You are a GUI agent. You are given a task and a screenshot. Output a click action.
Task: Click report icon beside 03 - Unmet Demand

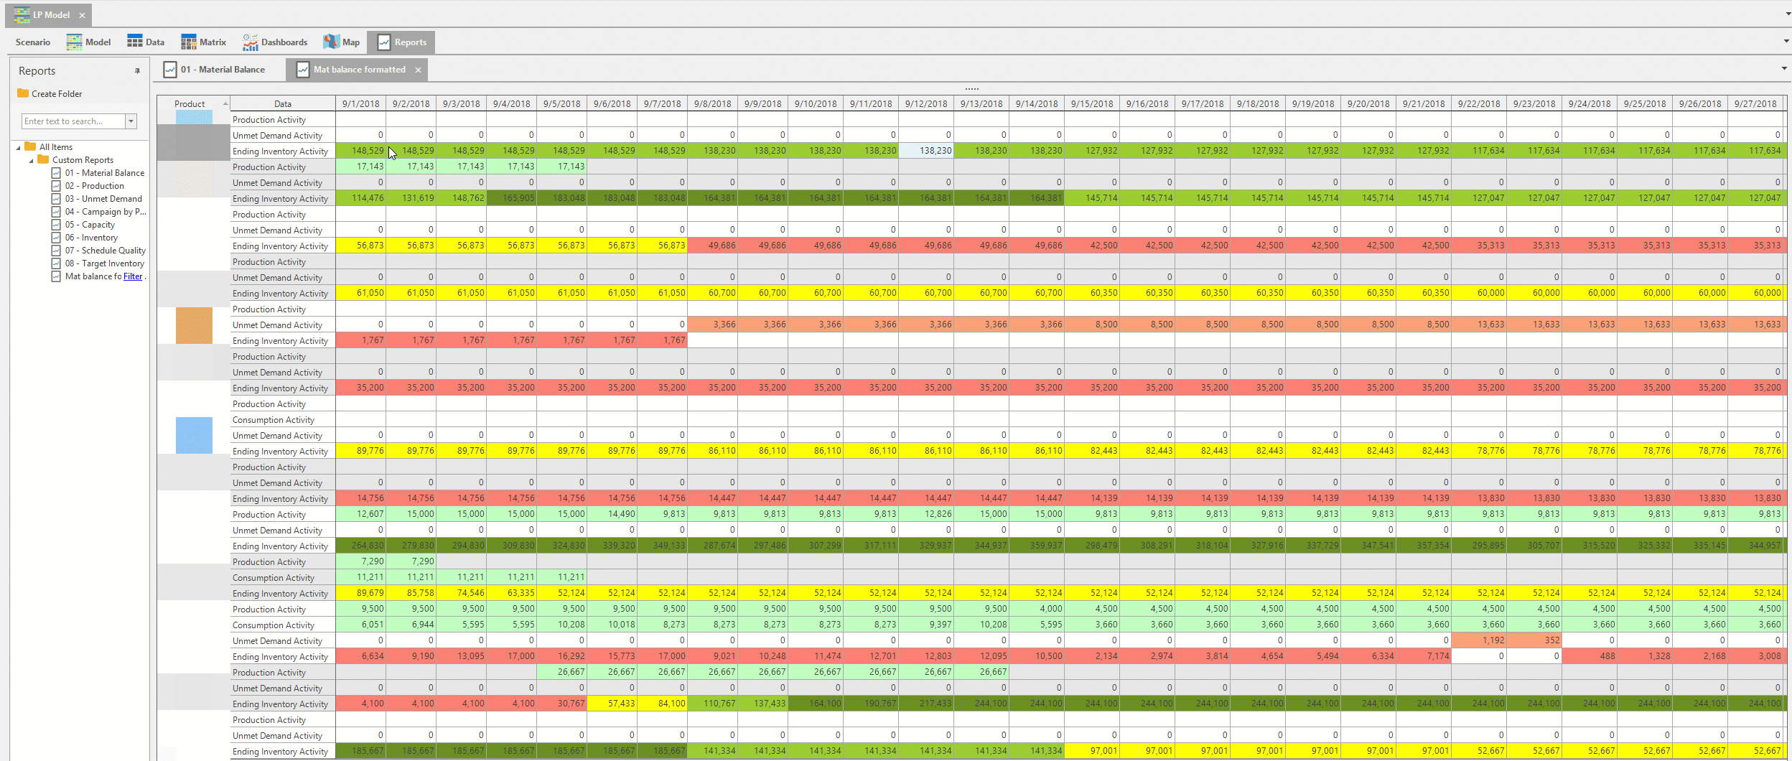pos(56,198)
